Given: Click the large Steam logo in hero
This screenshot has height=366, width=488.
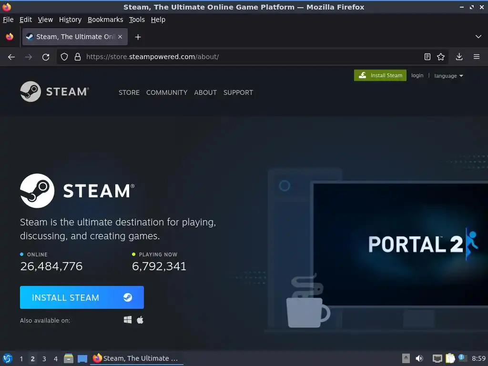Looking at the screenshot, I should tap(77, 191).
